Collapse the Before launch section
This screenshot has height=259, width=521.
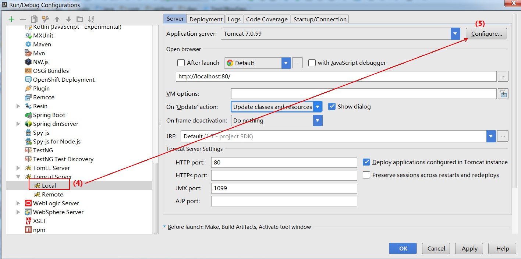(x=164, y=227)
